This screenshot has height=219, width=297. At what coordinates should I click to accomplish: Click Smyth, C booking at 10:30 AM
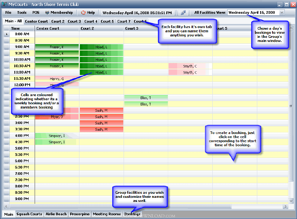[190, 66]
